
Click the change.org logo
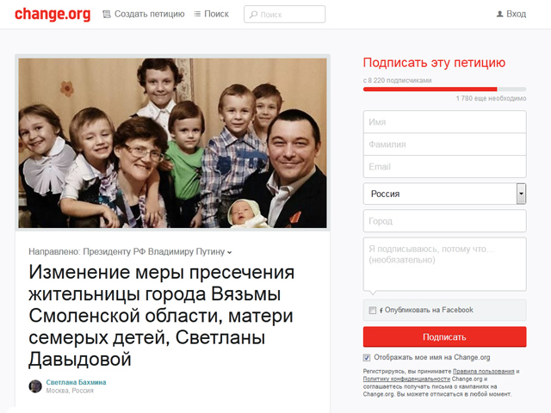53,14
